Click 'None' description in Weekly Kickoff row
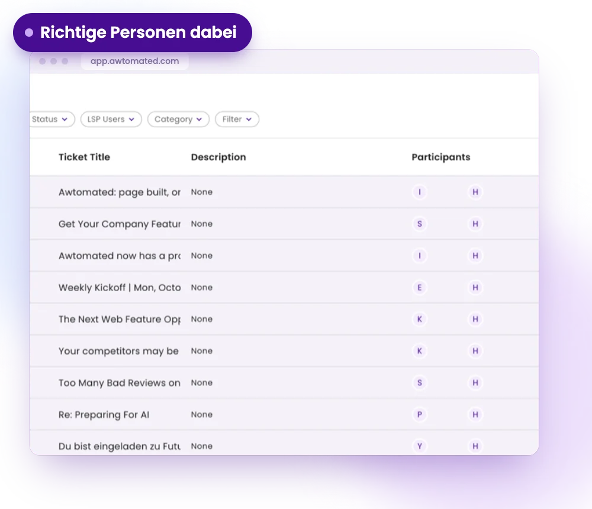 202,288
